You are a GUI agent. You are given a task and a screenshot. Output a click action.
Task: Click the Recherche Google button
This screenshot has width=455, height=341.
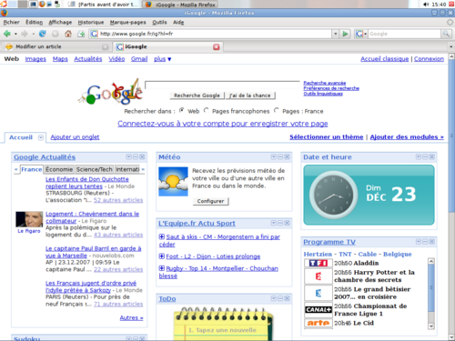[197, 95]
